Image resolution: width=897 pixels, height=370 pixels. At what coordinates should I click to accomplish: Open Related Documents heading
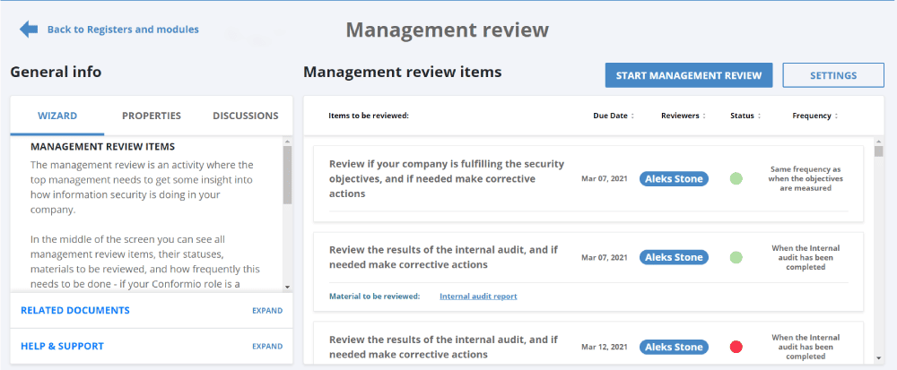tap(75, 311)
